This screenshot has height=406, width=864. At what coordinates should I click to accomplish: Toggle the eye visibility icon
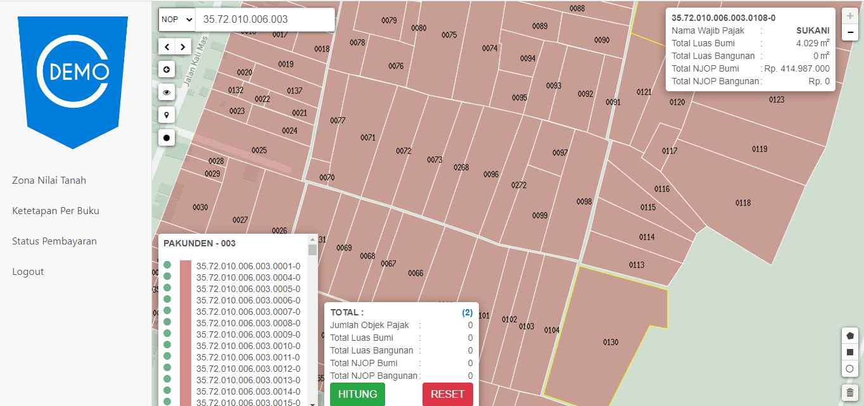coord(166,92)
